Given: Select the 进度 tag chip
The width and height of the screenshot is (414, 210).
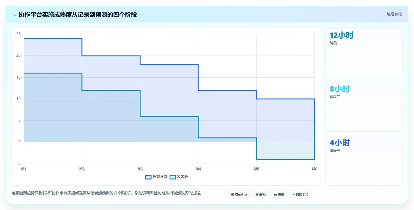Looking at the screenshot, I should tap(279, 194).
